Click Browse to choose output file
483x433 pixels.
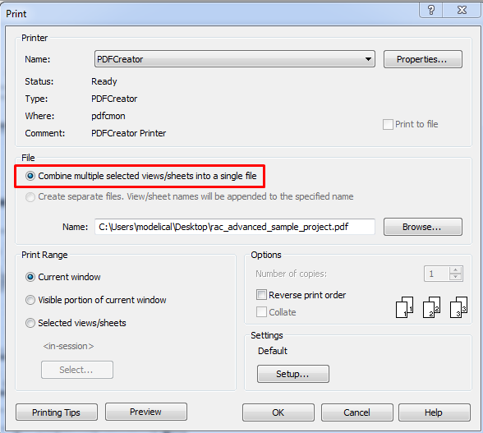422,227
